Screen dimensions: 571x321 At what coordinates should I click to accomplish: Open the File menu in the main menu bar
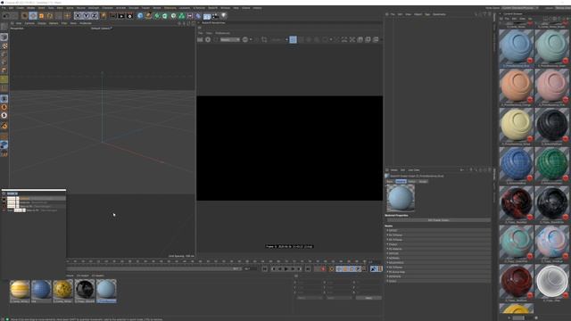pos(4,8)
